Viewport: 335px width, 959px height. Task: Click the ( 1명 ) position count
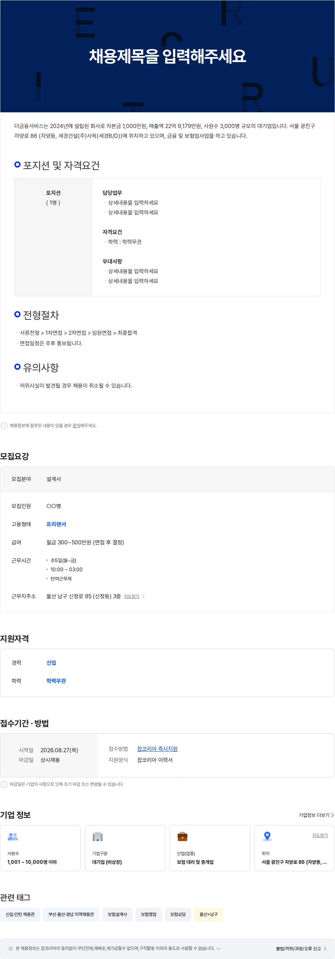pos(53,203)
